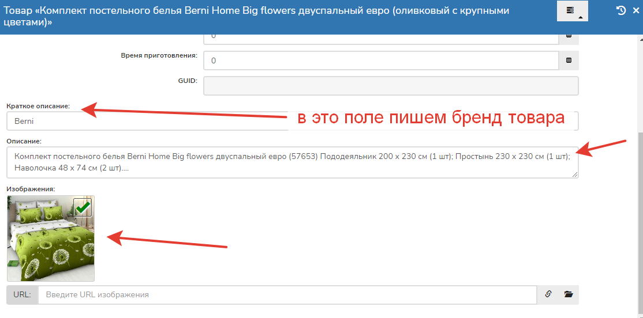
Task: Click the GUID field
Action: [391, 86]
